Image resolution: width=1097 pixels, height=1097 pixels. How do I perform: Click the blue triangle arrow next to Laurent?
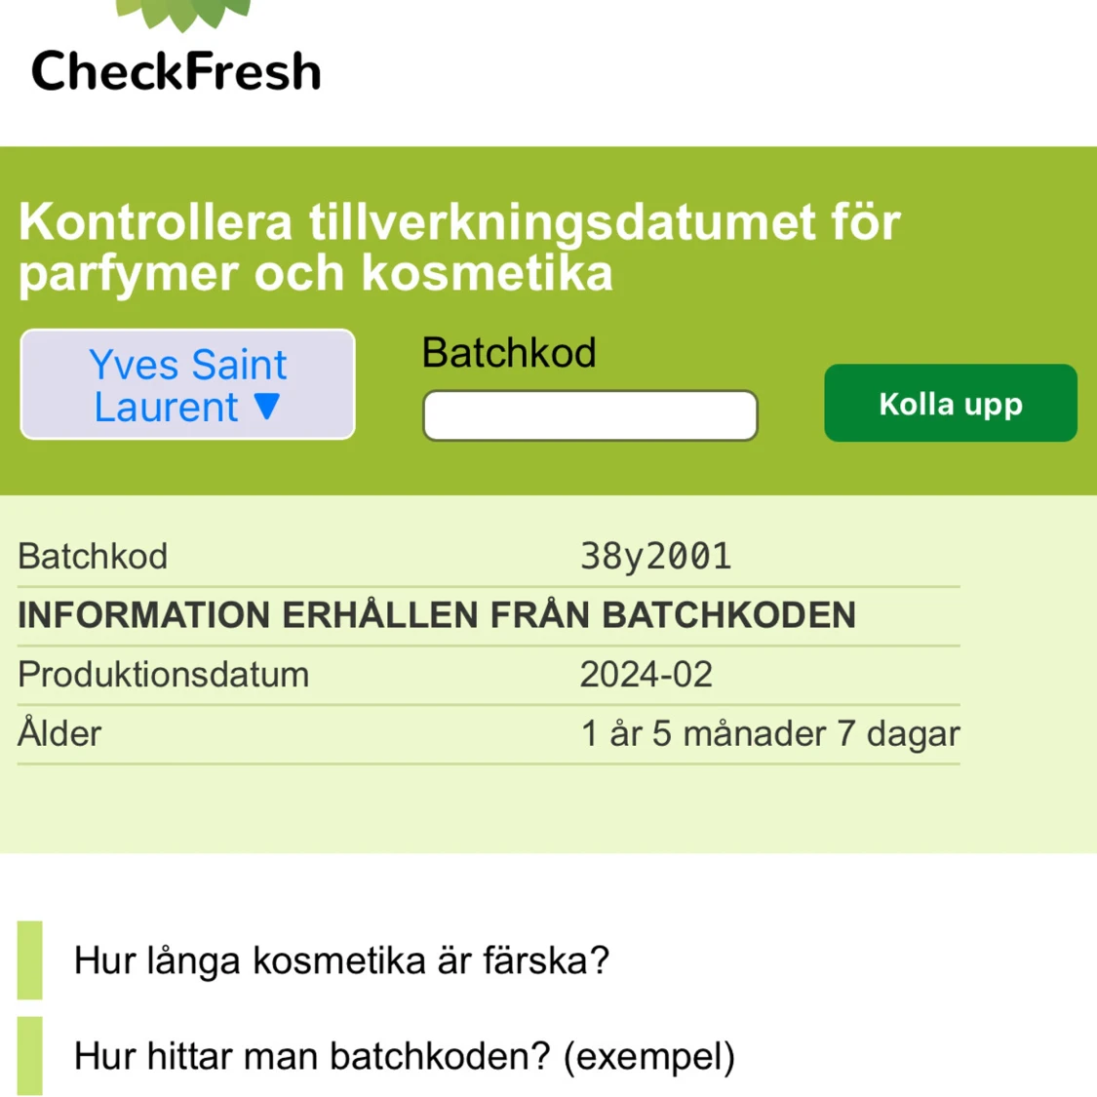click(x=267, y=406)
